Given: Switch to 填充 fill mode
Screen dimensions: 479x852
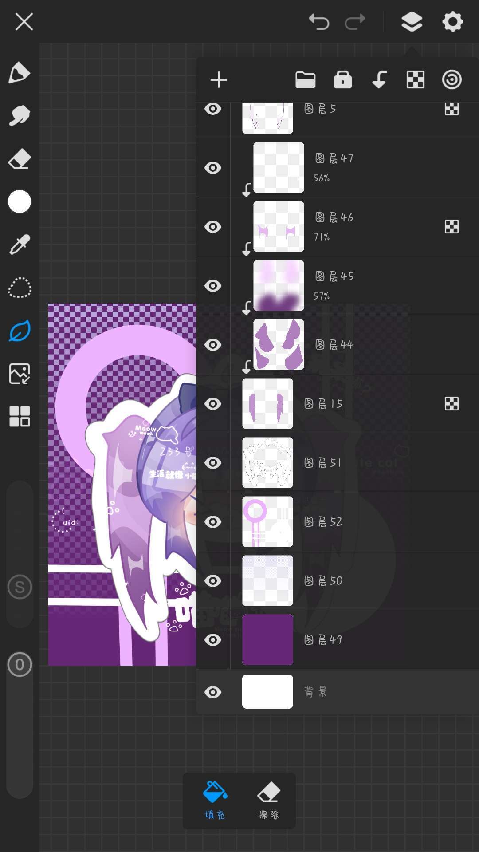Looking at the screenshot, I should pyautogui.click(x=215, y=801).
